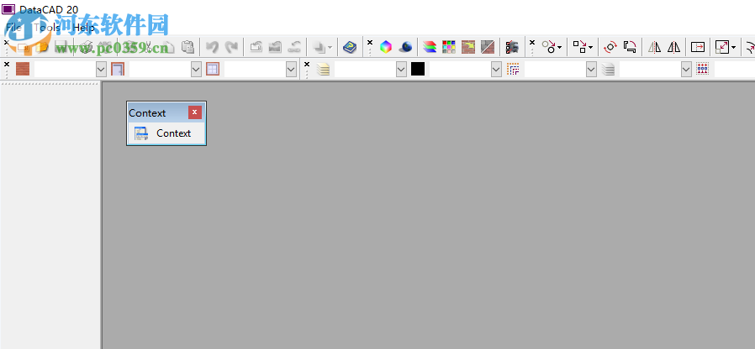Viewport: 755px width, 349px height.
Task: Click the copy squares tool icon
Action: point(579,47)
